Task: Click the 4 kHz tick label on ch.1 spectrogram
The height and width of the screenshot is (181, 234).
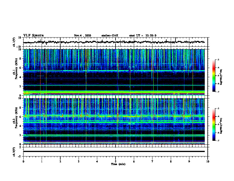Action: tap(20, 77)
